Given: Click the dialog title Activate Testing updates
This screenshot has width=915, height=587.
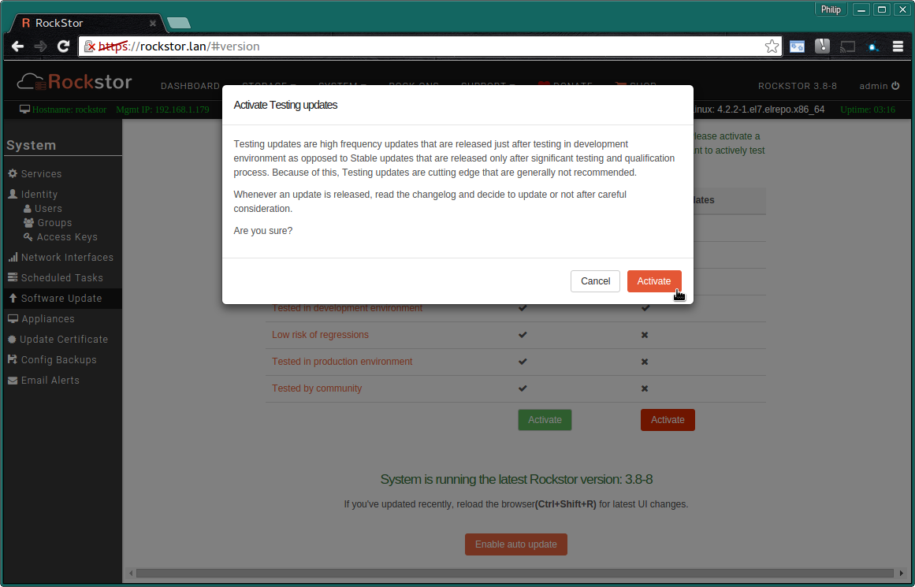Looking at the screenshot, I should pos(285,105).
